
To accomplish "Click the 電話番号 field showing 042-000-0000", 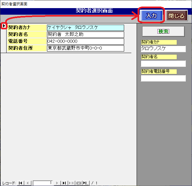I will (85, 42).
